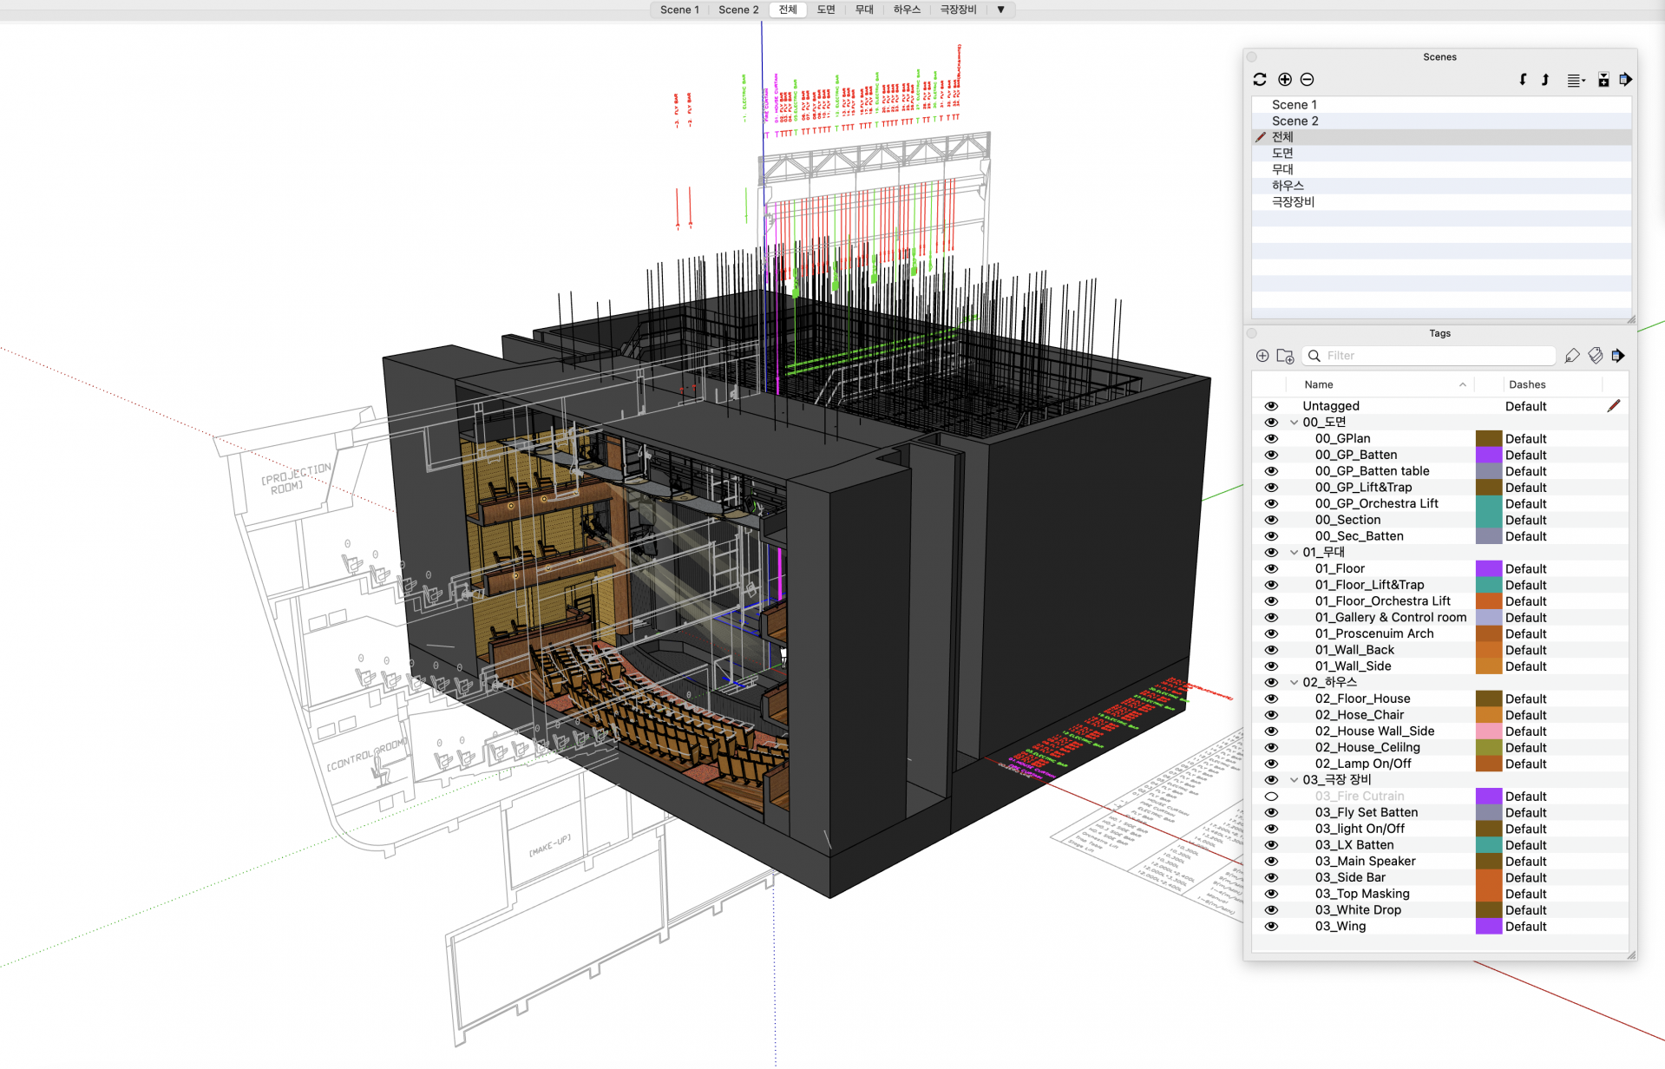The height and width of the screenshot is (1069, 1665).
Task: Move the scene up in Scenes list
Action: (x=1545, y=80)
